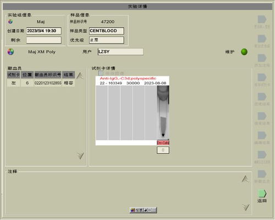Click the 用户 user field containing LZSY

(120, 52)
